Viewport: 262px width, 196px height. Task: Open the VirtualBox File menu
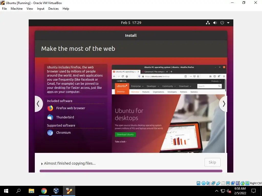click(x=4, y=9)
